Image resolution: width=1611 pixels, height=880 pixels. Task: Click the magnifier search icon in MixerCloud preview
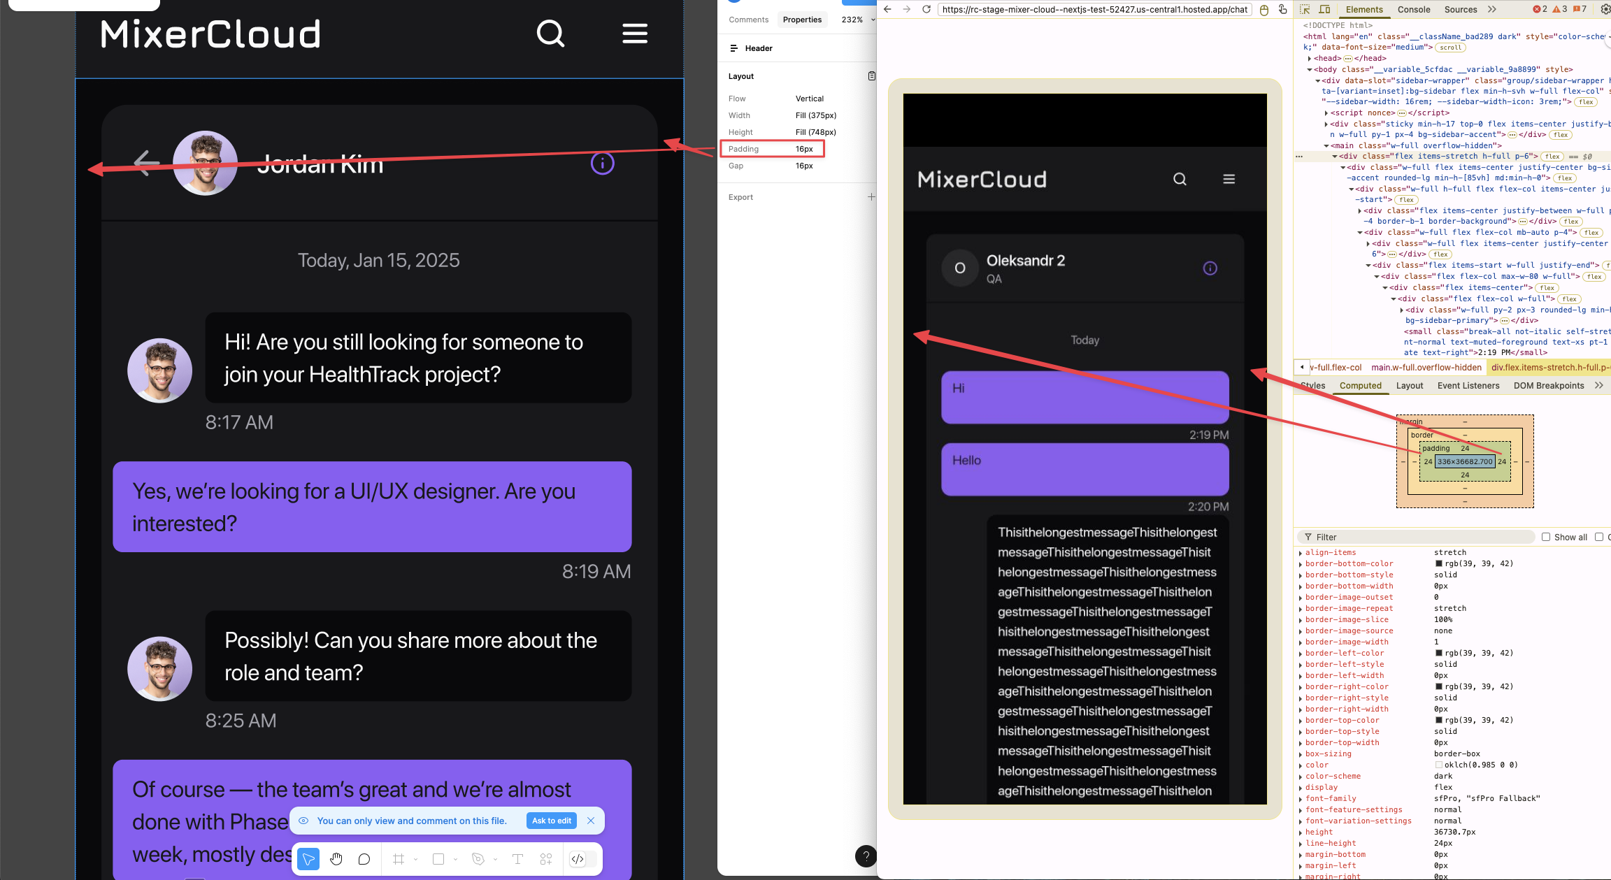tap(1180, 179)
